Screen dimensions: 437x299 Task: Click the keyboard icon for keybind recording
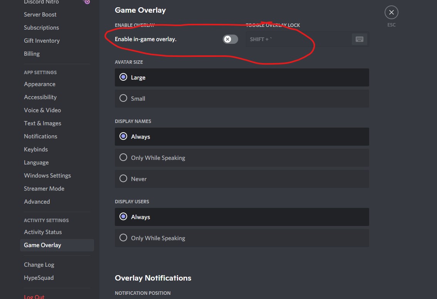(x=359, y=39)
